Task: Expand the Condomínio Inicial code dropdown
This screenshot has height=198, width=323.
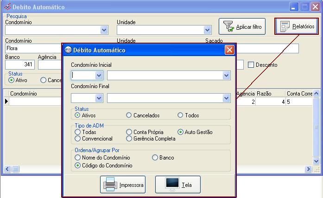Action: tap(99, 75)
